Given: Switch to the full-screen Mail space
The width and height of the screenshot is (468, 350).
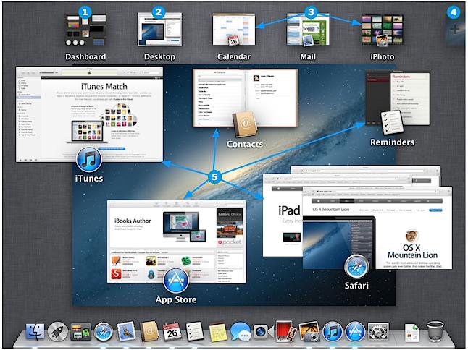Looking at the screenshot, I should 308,30.
